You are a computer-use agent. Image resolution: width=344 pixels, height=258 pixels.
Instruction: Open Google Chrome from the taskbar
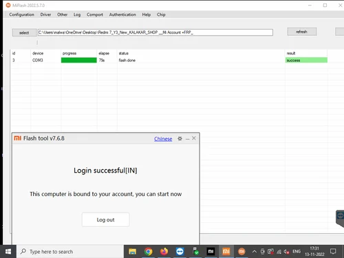click(149, 252)
